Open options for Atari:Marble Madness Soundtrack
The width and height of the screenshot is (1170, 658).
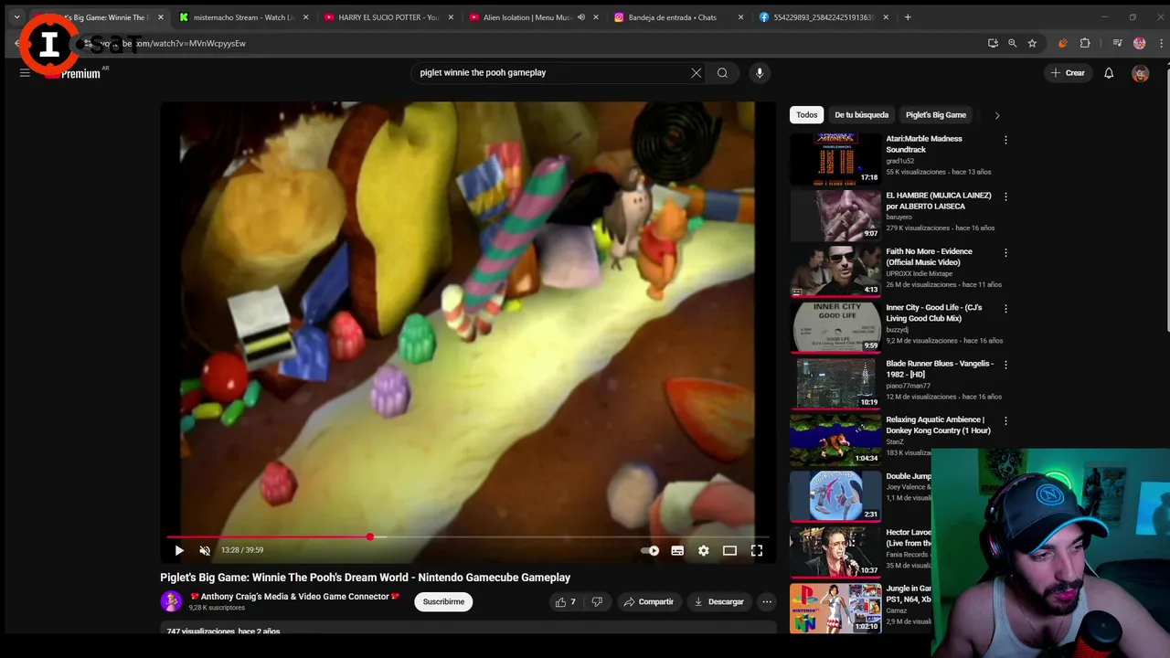[1005, 140]
